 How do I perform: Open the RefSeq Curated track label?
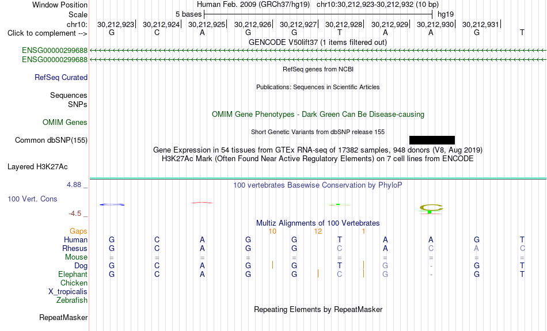tap(60, 78)
